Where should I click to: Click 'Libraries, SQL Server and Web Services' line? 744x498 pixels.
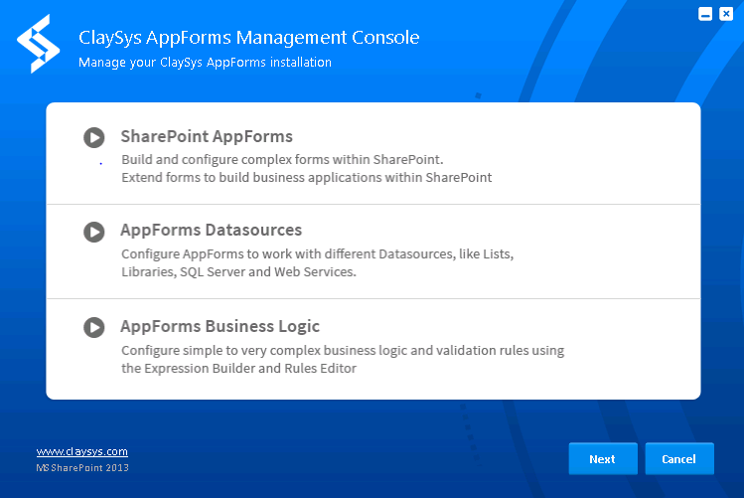pos(238,272)
